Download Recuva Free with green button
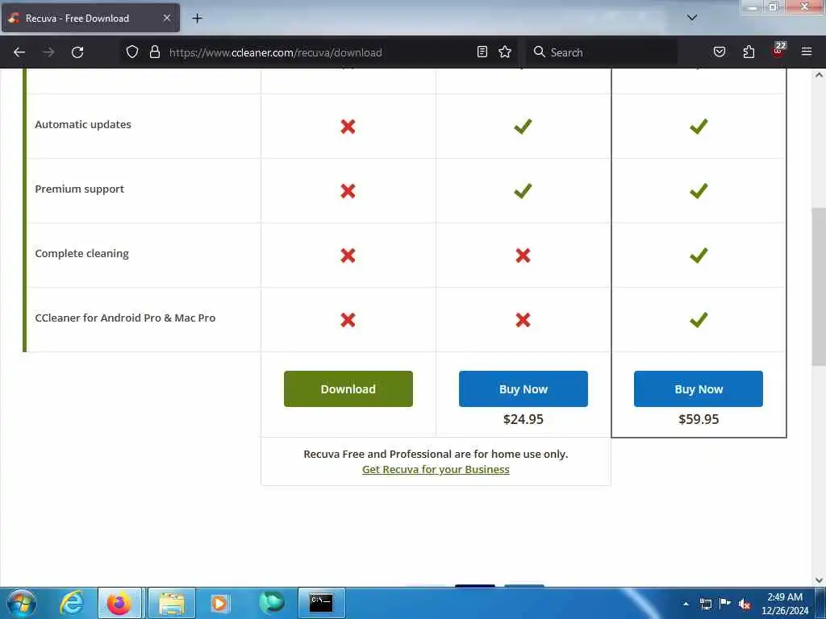Screen dimensions: 826x619 pos(348,389)
